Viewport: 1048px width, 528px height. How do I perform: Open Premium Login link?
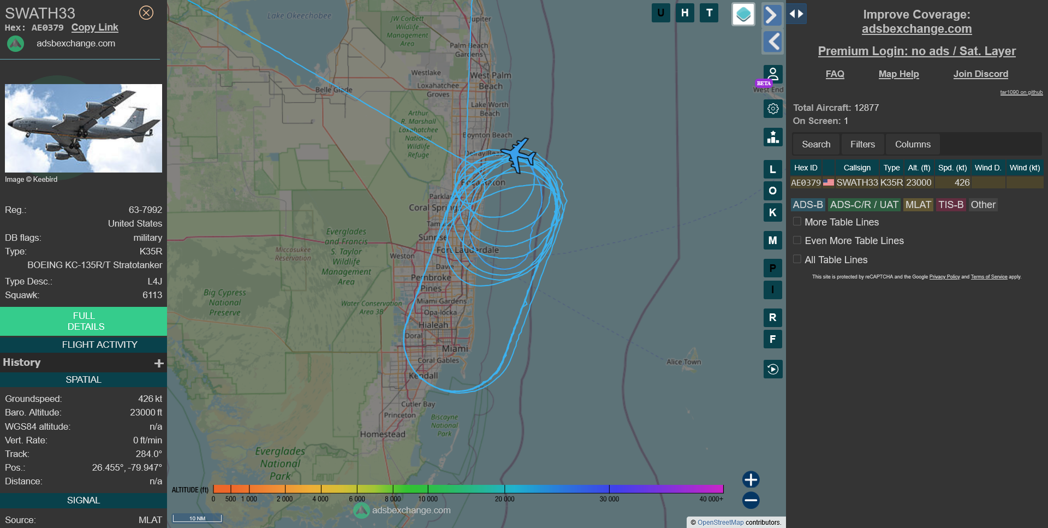[917, 51]
